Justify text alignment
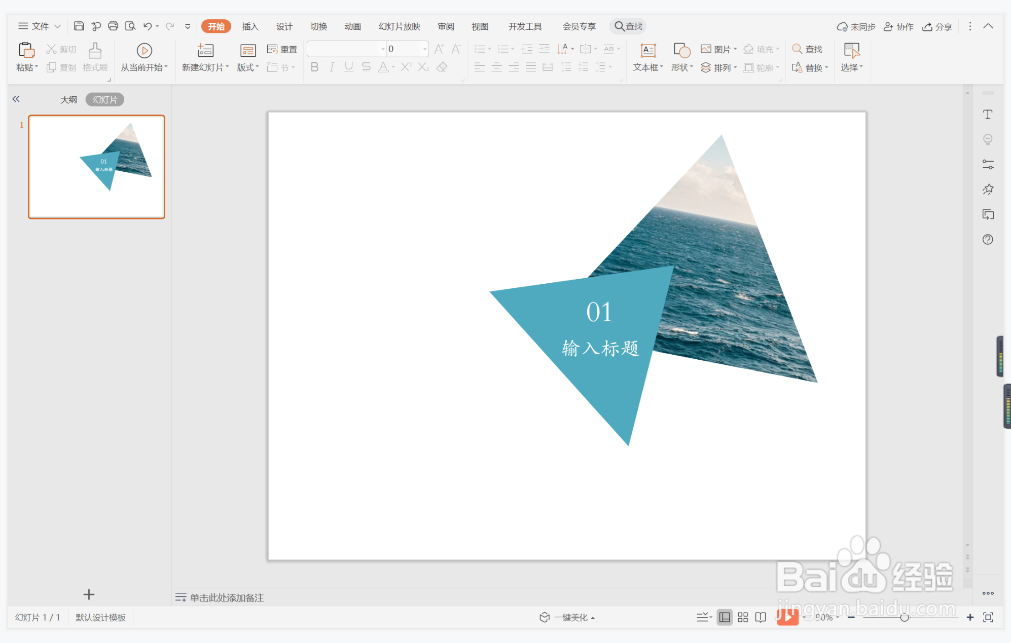The width and height of the screenshot is (1011, 643). (531, 67)
